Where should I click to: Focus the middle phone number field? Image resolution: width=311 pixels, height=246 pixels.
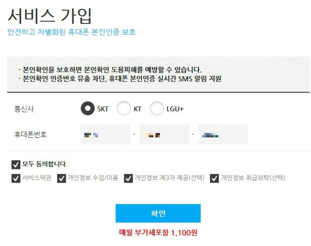point(164,135)
